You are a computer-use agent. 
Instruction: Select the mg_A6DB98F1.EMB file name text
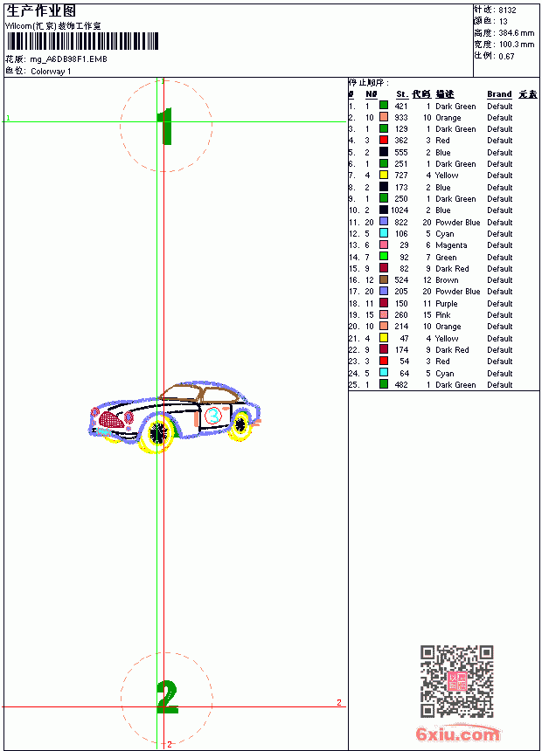coord(68,59)
